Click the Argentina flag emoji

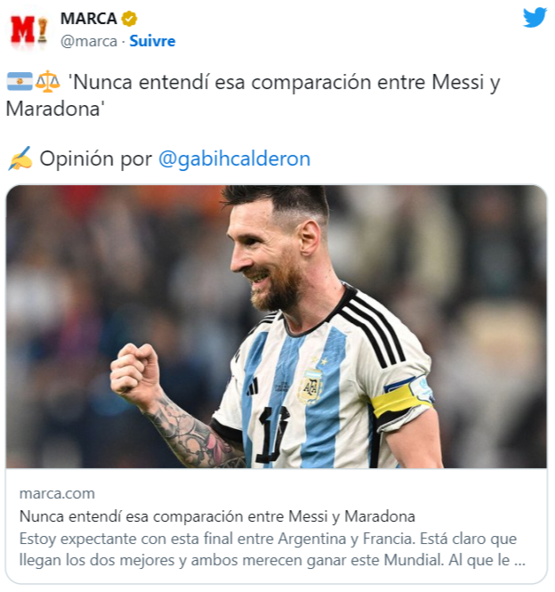[20, 82]
